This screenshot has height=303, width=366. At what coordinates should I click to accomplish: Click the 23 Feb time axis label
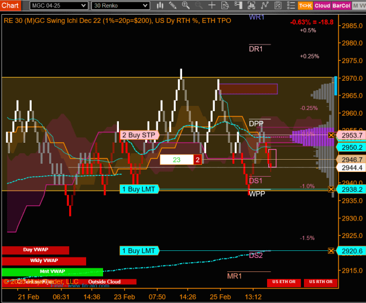point(124,297)
